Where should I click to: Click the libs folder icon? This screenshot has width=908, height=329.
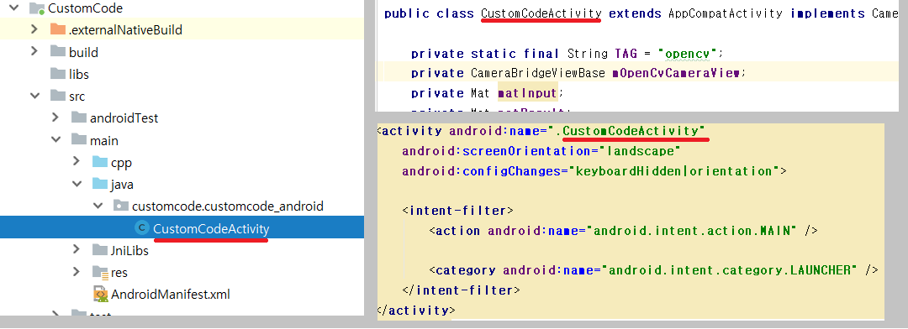click(58, 74)
